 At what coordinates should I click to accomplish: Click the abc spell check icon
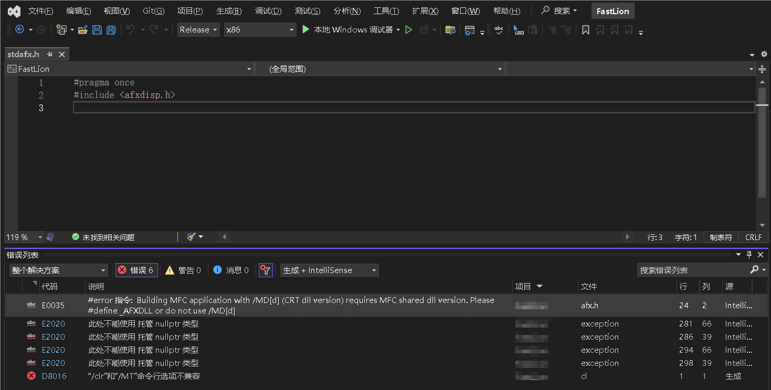tap(499, 30)
